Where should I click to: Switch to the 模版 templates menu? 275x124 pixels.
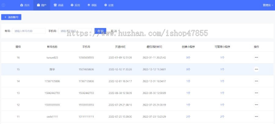92,5
